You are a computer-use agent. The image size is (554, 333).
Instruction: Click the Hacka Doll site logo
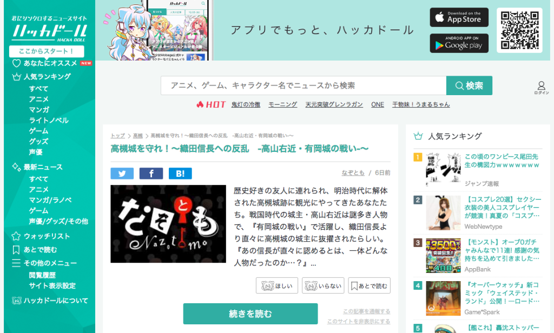click(x=49, y=30)
